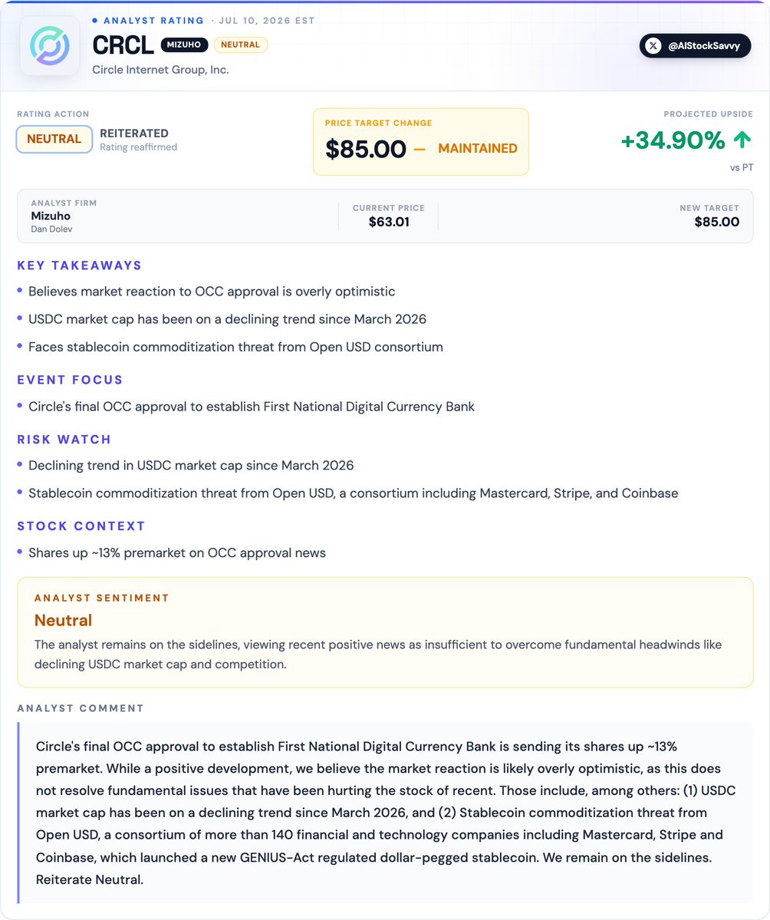Click the Analyst Sentiment Neutral card
The height and width of the screenshot is (920, 770).
click(385, 632)
